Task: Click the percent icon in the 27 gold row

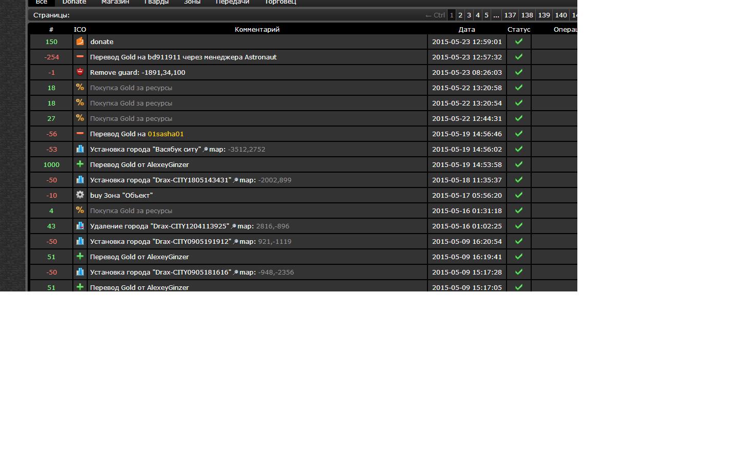Action: coord(80,118)
